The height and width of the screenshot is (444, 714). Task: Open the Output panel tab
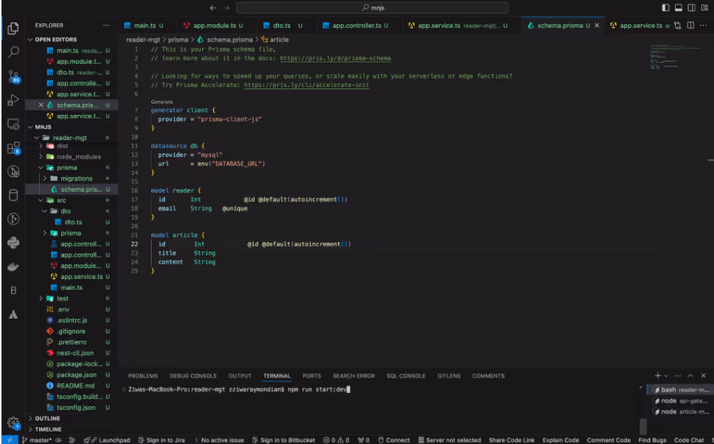click(240, 375)
